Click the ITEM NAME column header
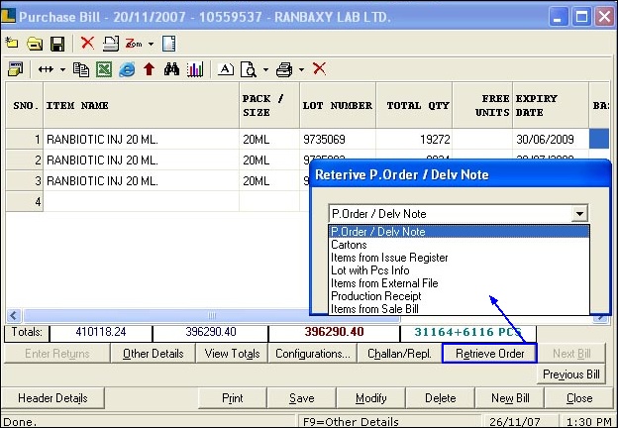 (x=141, y=105)
